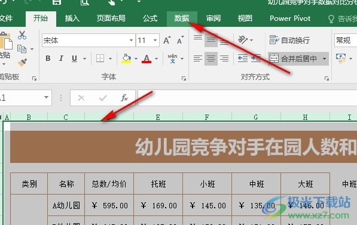Screen dimensions: 357x225
Task: Click the Copy icon in clipboard group
Action: point(22,49)
